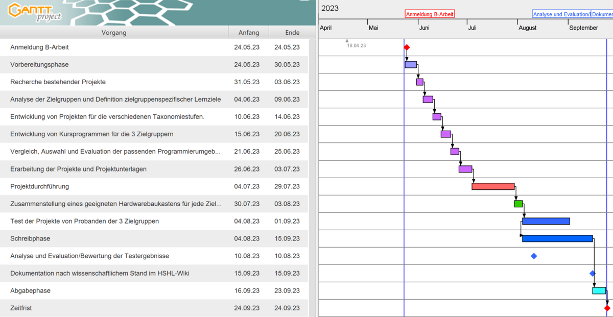The image size is (613, 317).
Task: Select the red Anmeldung B-Arbeit milestone diamond
Action: pos(407,47)
